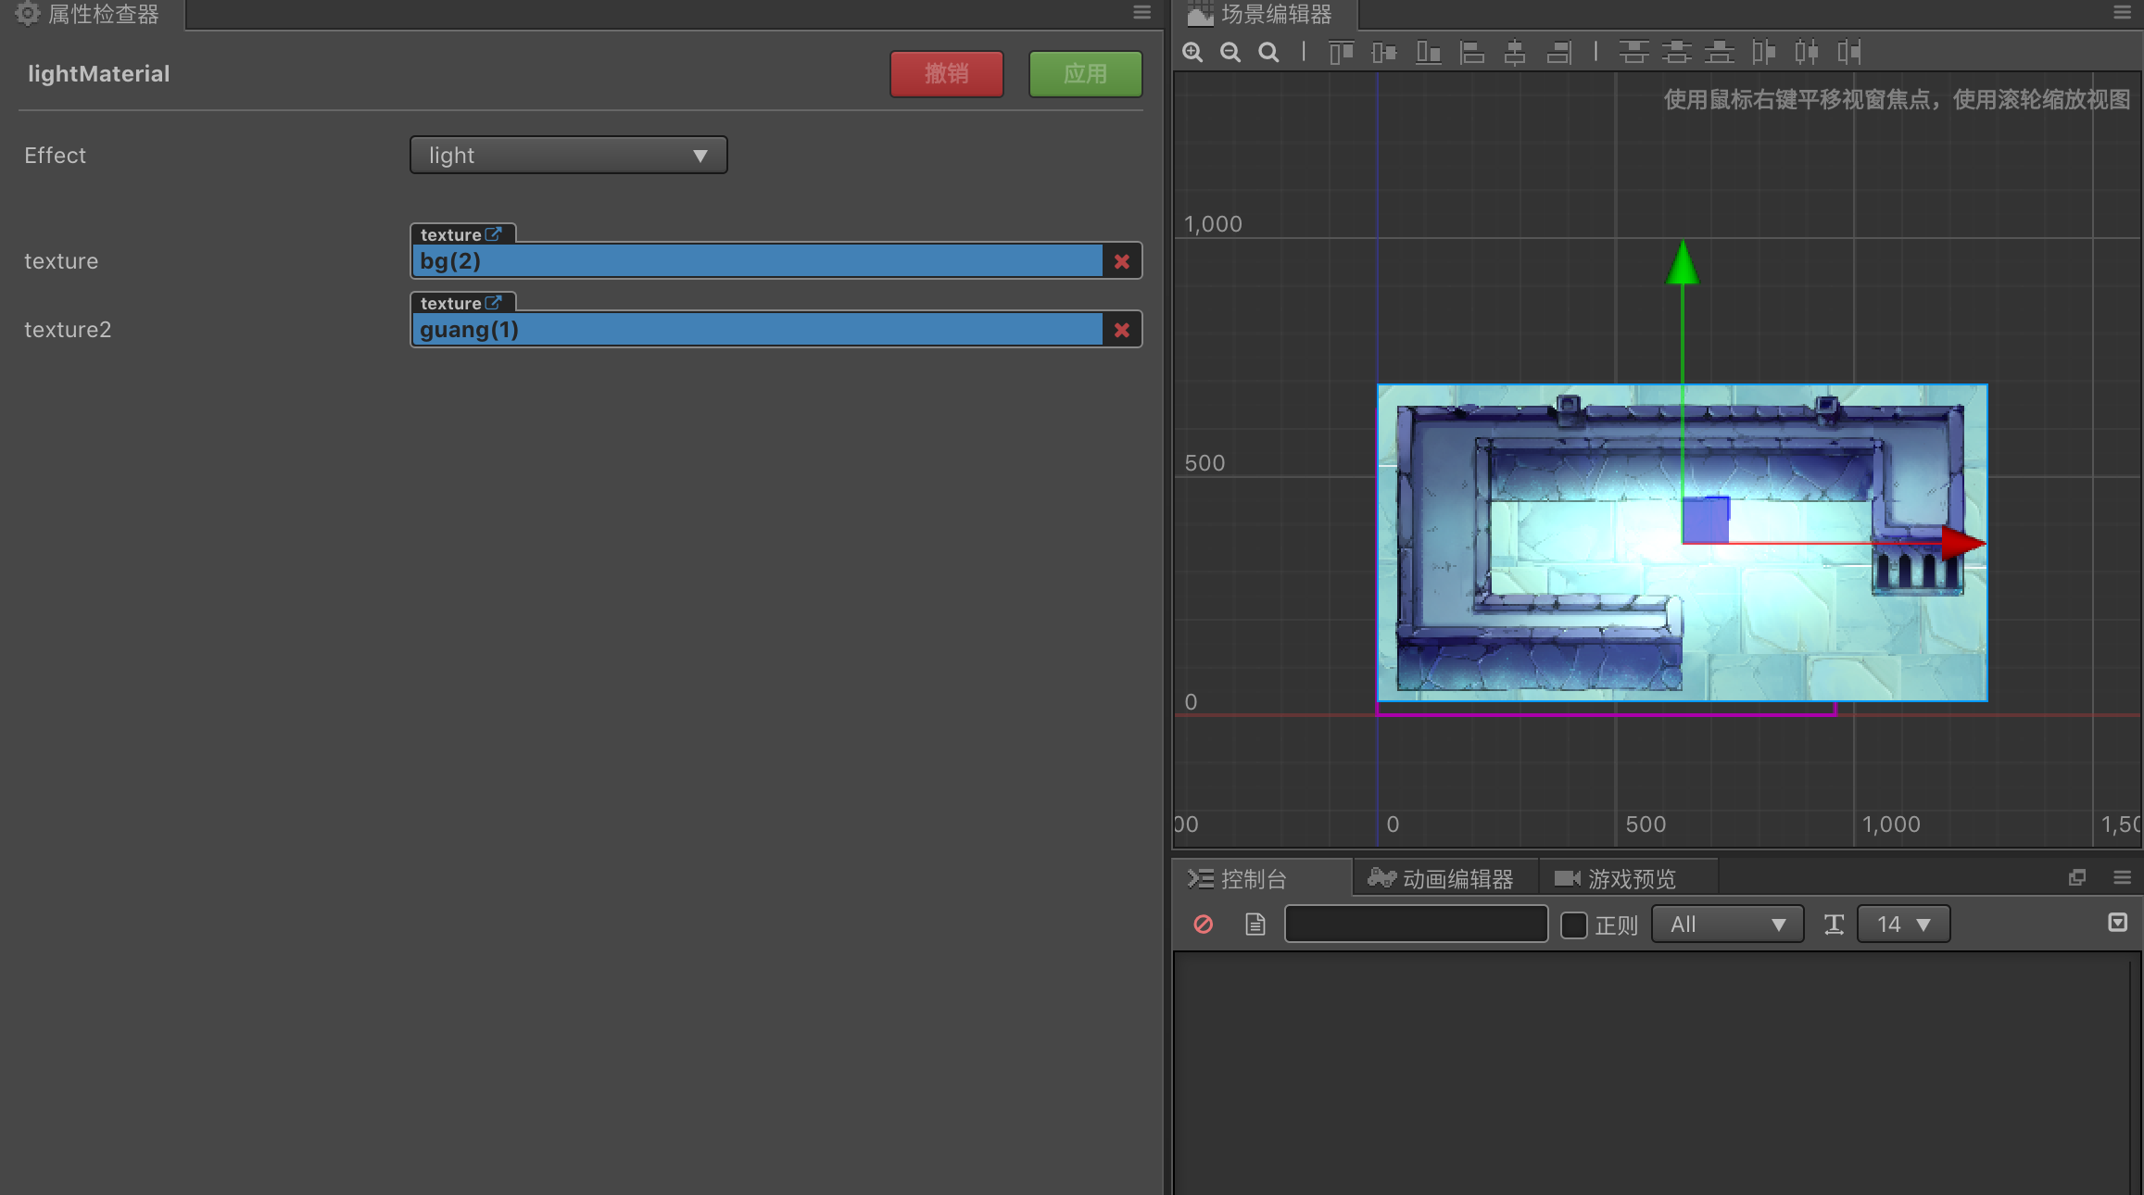This screenshot has height=1195, width=2144.
Task: Open the font size 14 dropdown
Action: tap(1903, 924)
